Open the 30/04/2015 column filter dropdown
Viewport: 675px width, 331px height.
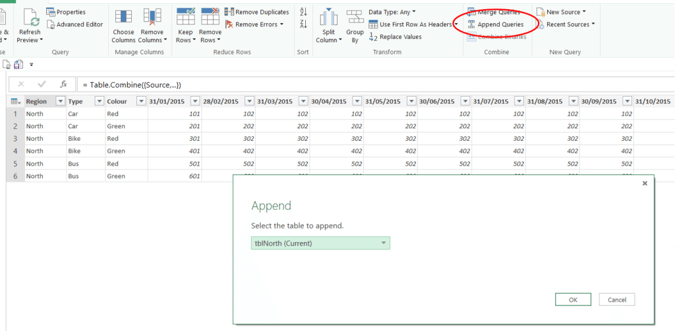pos(357,101)
